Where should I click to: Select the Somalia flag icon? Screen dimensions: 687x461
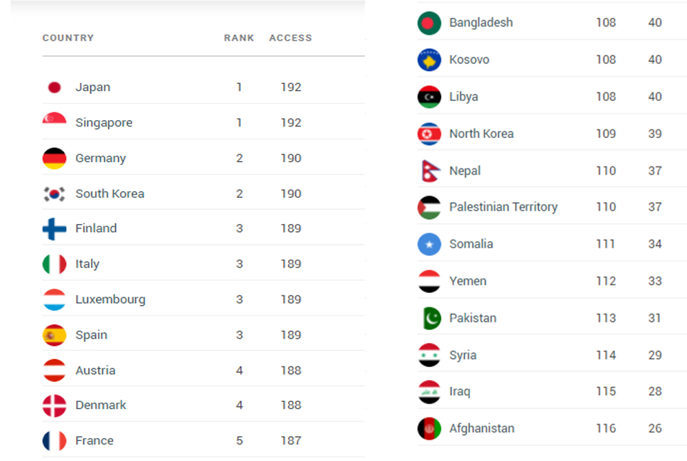[x=430, y=244]
